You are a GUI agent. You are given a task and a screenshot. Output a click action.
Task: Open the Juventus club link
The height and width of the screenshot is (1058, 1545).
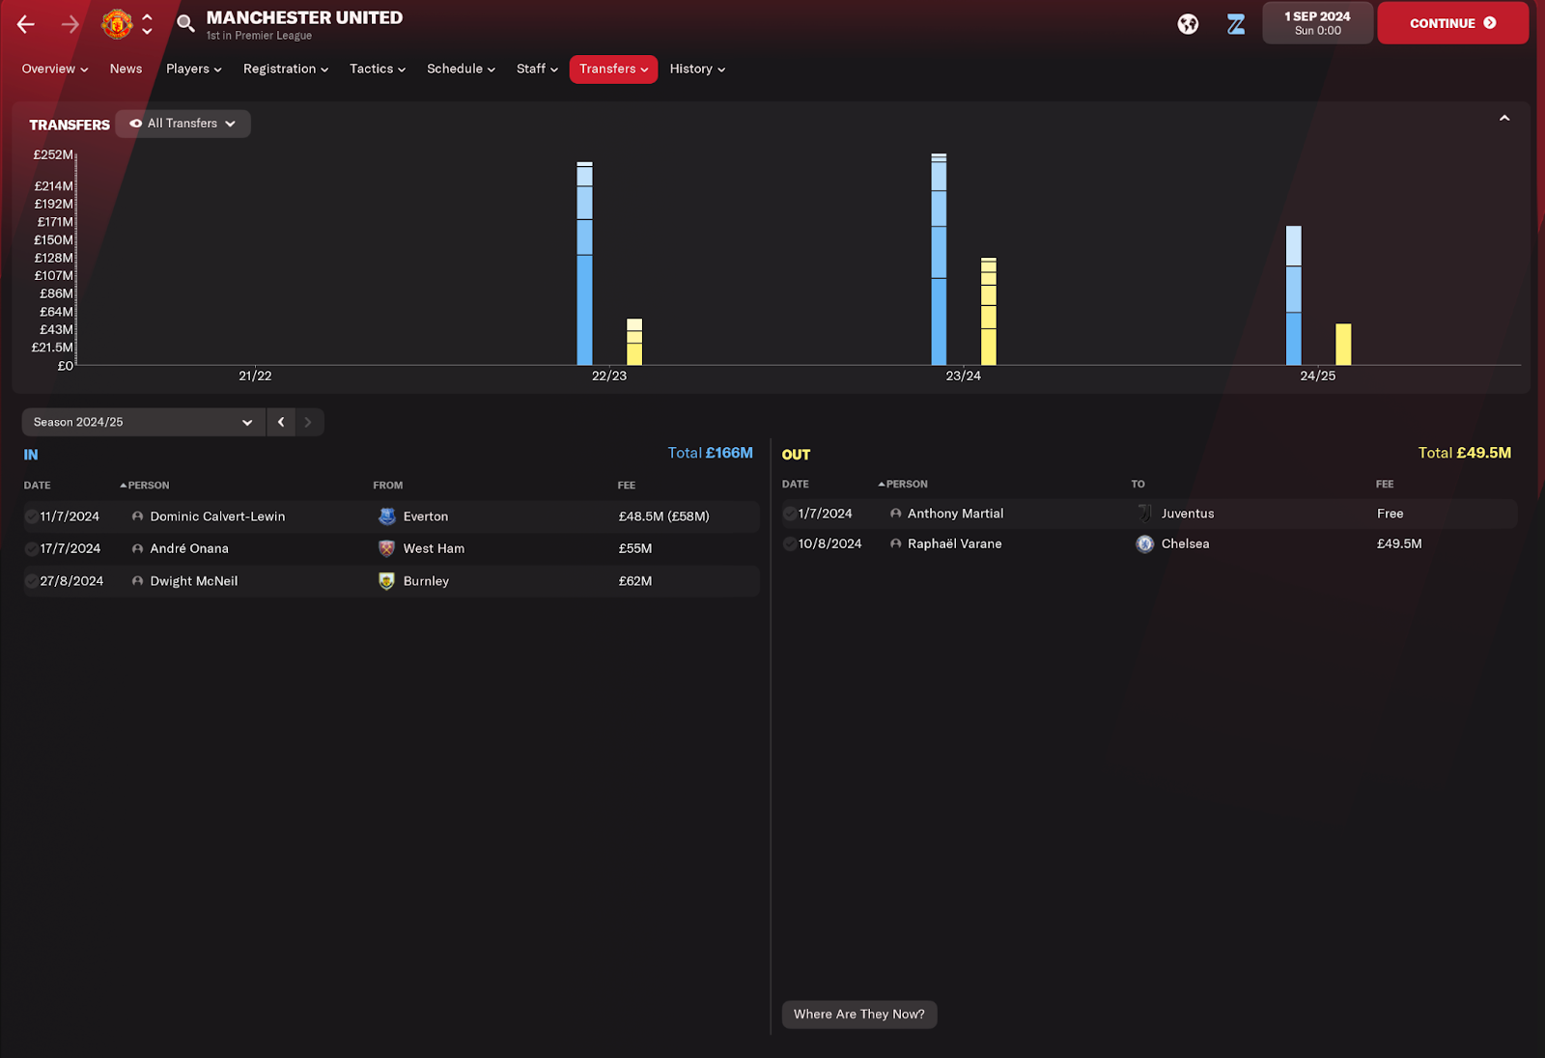click(1188, 514)
